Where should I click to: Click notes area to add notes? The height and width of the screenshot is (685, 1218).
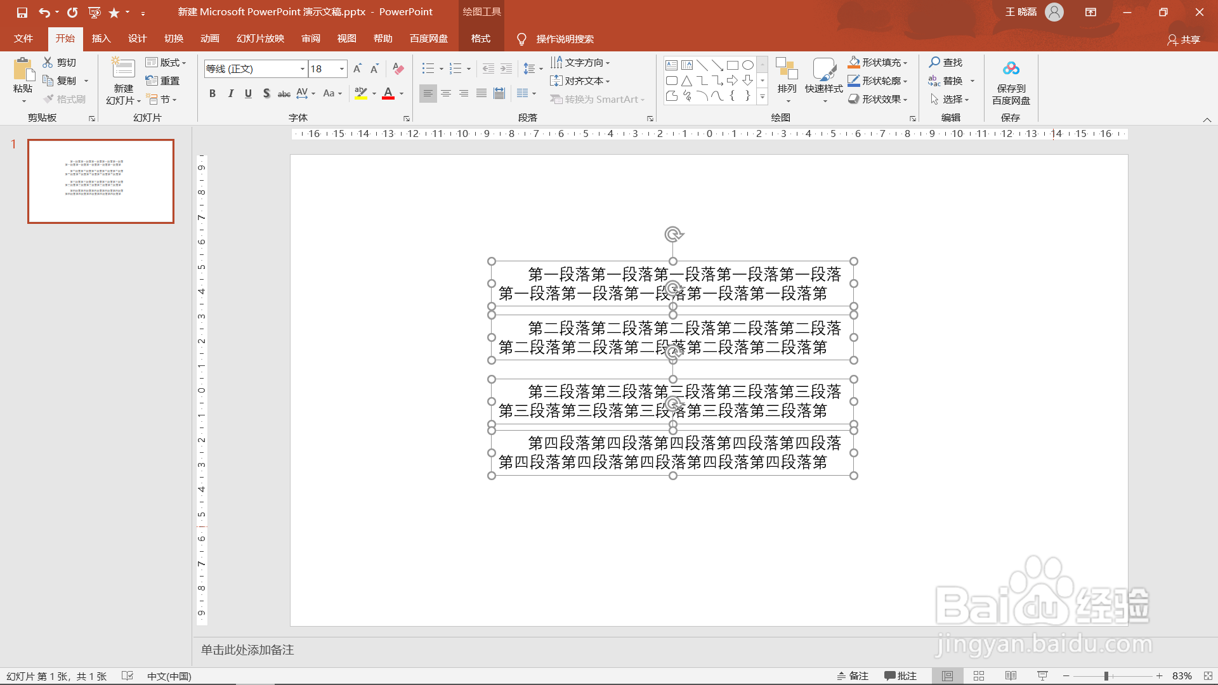point(247,649)
